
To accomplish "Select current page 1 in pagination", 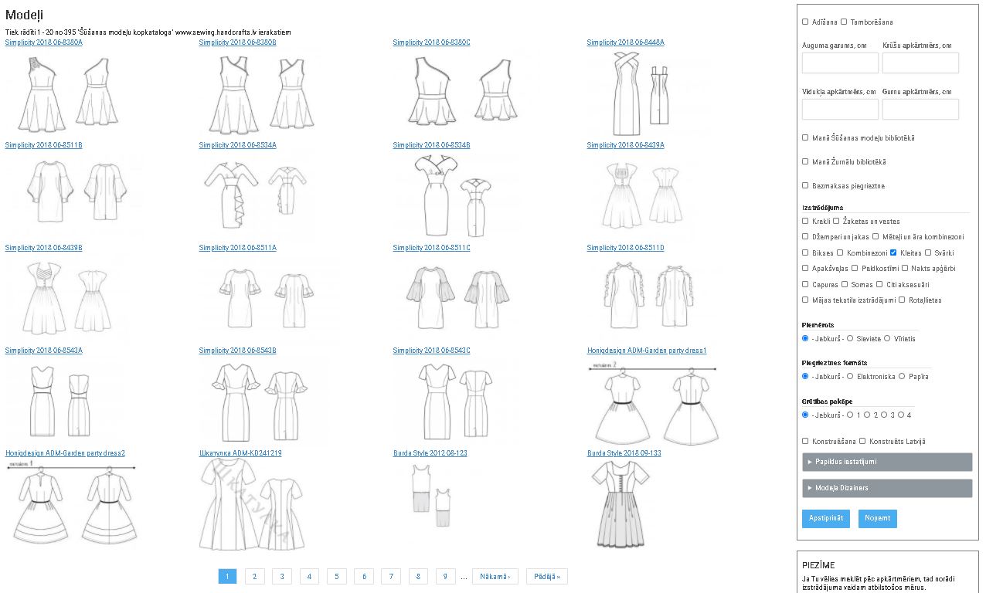I will (227, 577).
